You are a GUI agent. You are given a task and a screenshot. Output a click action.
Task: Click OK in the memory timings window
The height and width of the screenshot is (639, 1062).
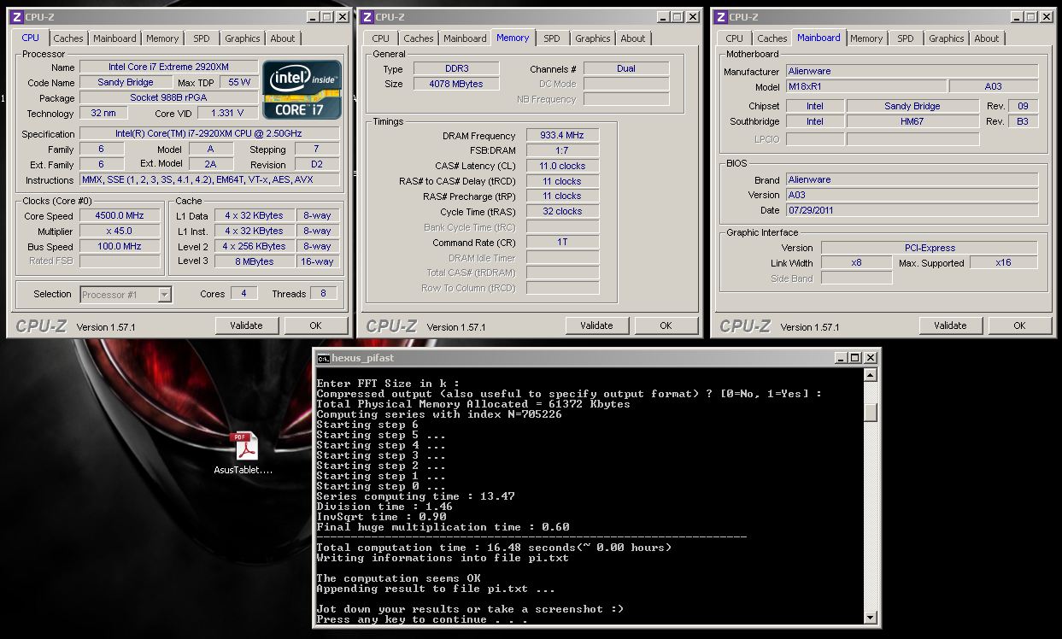(666, 325)
